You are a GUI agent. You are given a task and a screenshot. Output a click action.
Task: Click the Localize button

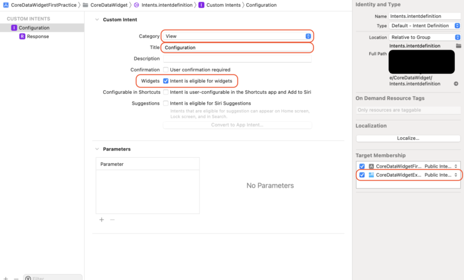pyautogui.click(x=408, y=138)
